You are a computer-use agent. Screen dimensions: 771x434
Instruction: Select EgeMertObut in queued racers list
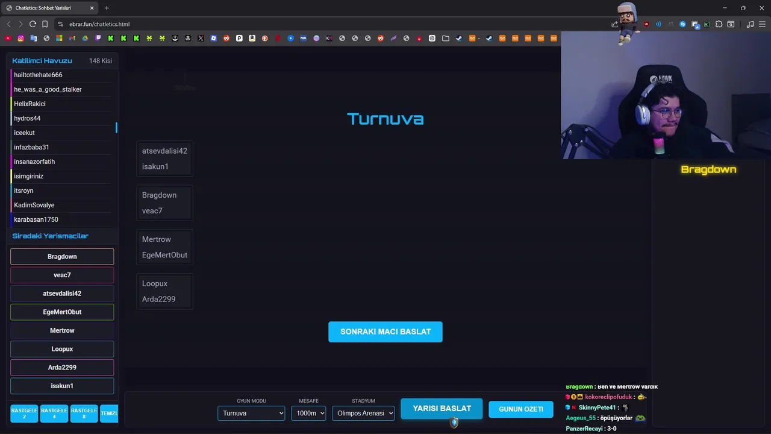pos(62,312)
